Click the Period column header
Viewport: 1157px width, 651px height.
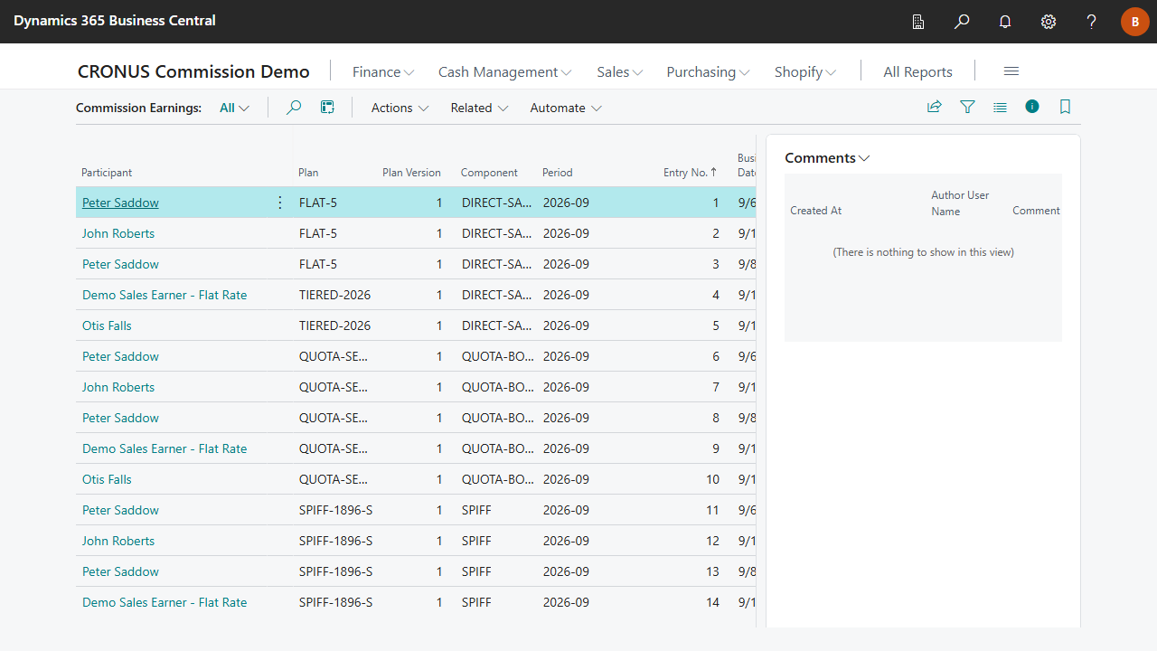(558, 173)
